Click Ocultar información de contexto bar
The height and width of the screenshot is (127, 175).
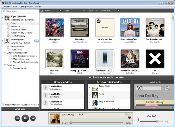[106, 77]
